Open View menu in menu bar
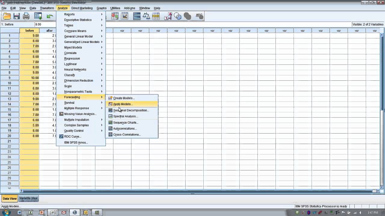 coord(23,8)
